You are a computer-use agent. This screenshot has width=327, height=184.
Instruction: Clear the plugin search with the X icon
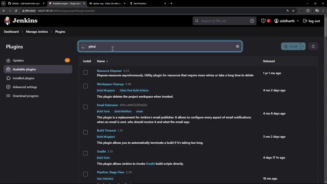pos(238,47)
